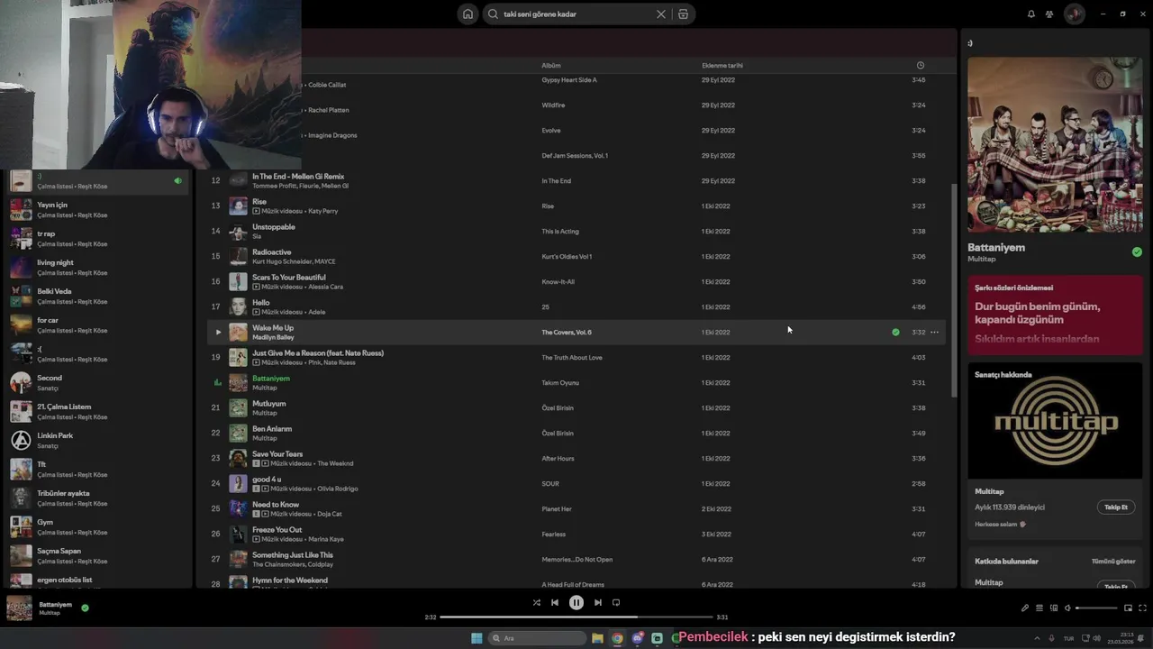Open the ':)' playlist in sidebar

[97, 180]
